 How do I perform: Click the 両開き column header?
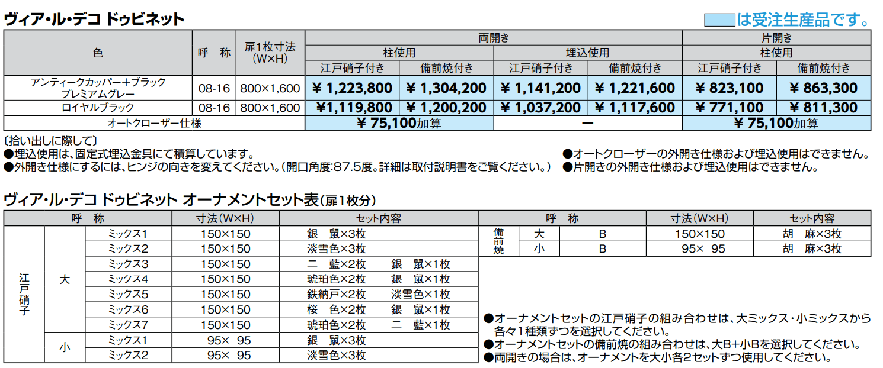(493, 38)
